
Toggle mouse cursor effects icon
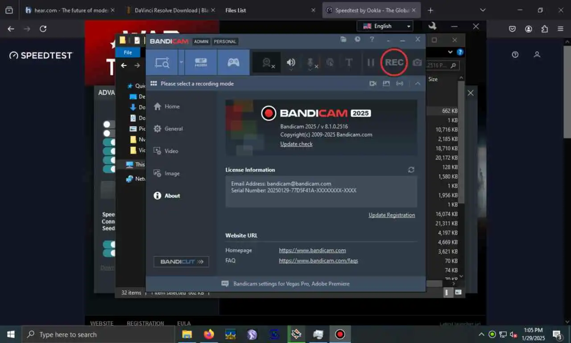point(330,63)
